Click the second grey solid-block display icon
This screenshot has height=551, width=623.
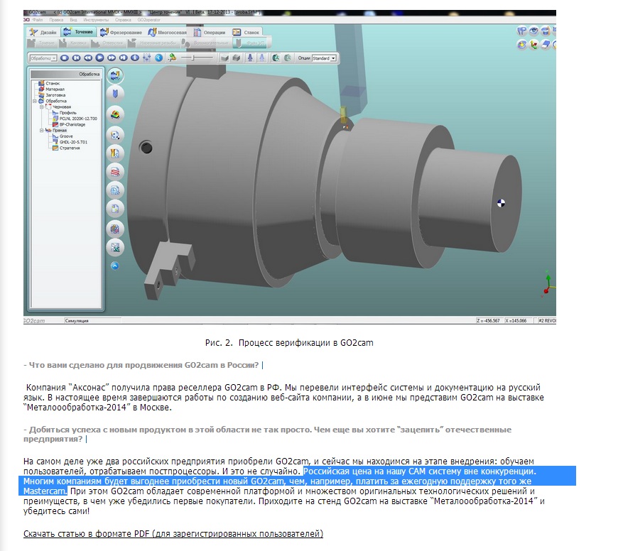(x=237, y=58)
